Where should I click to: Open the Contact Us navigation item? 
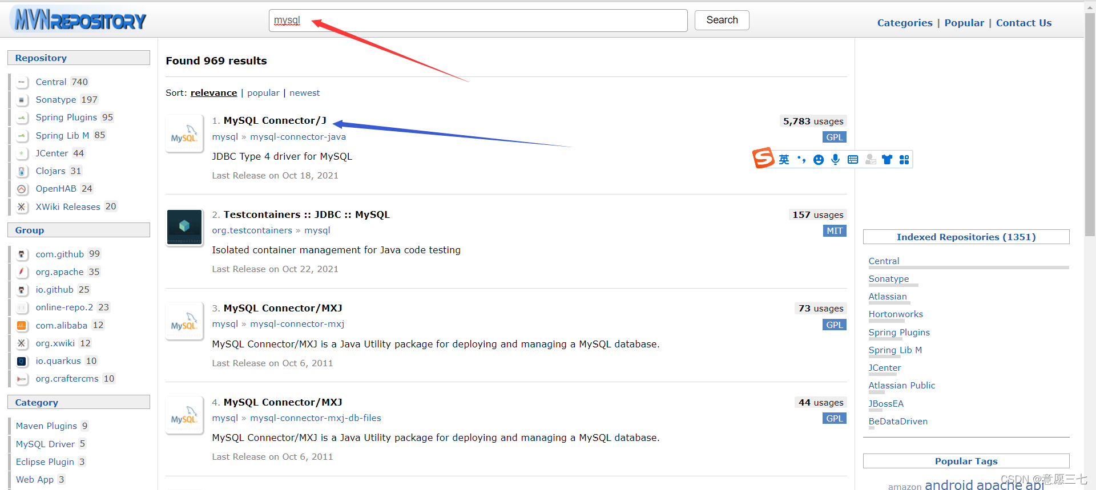click(x=1024, y=23)
